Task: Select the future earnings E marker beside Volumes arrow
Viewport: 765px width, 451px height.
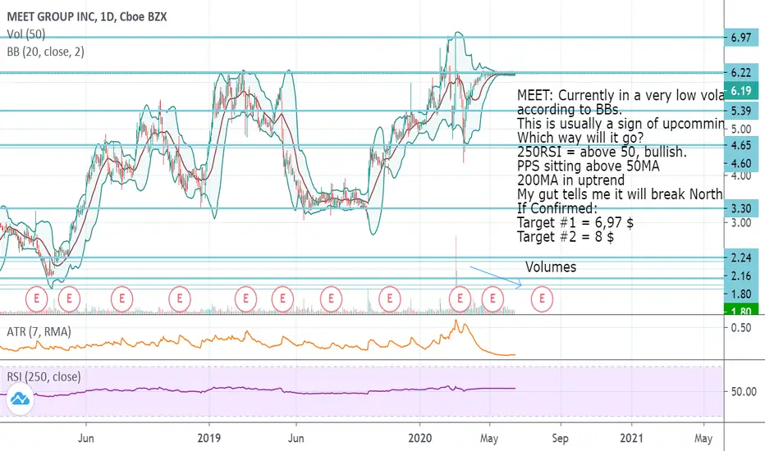Action: 542,298
